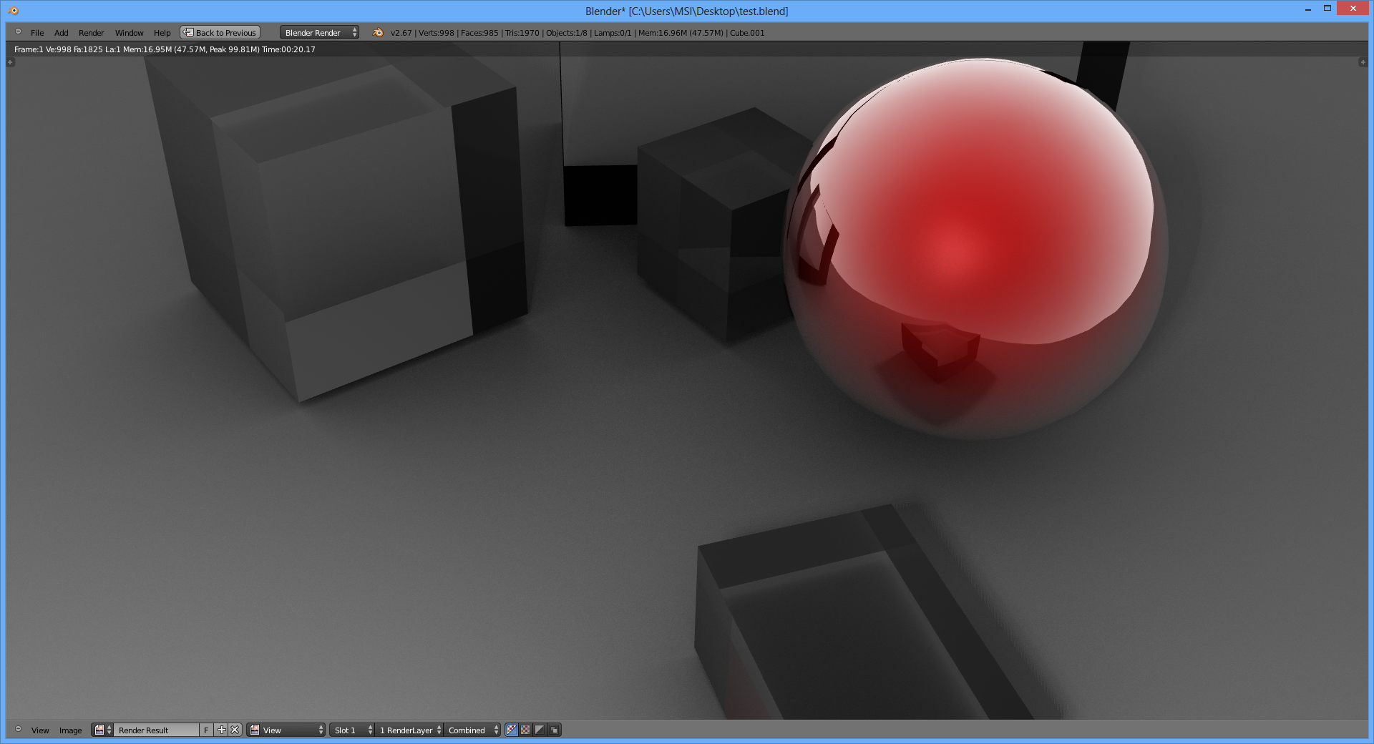Collapse the image editor header menus icon

point(18,730)
